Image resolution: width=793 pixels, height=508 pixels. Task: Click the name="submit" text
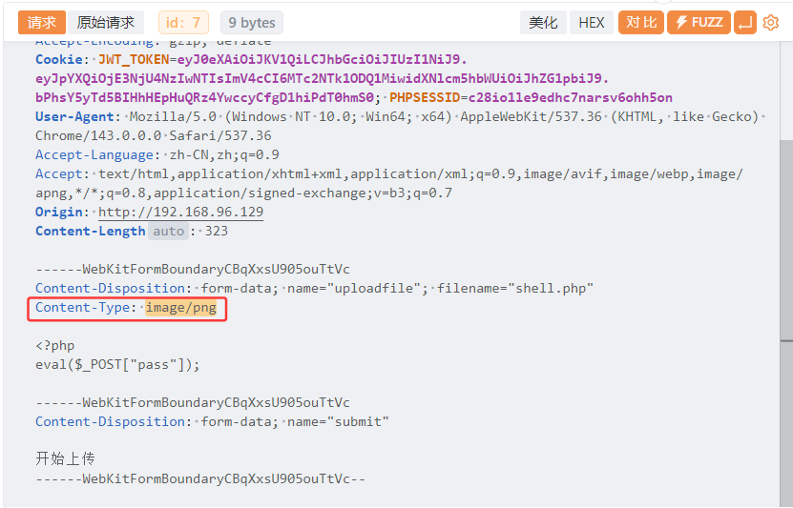[338, 421]
